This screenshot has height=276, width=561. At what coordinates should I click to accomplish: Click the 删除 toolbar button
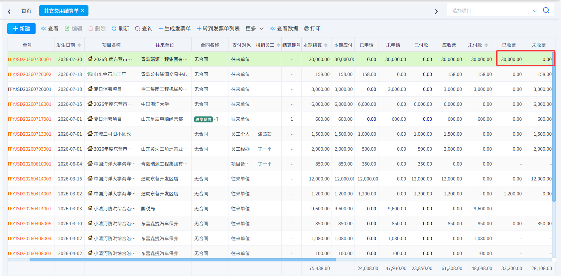pos(97,29)
